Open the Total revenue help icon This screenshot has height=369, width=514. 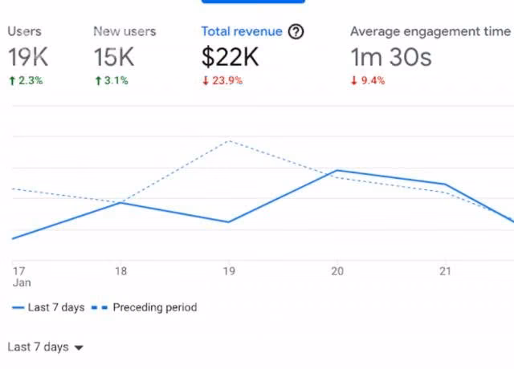click(296, 32)
